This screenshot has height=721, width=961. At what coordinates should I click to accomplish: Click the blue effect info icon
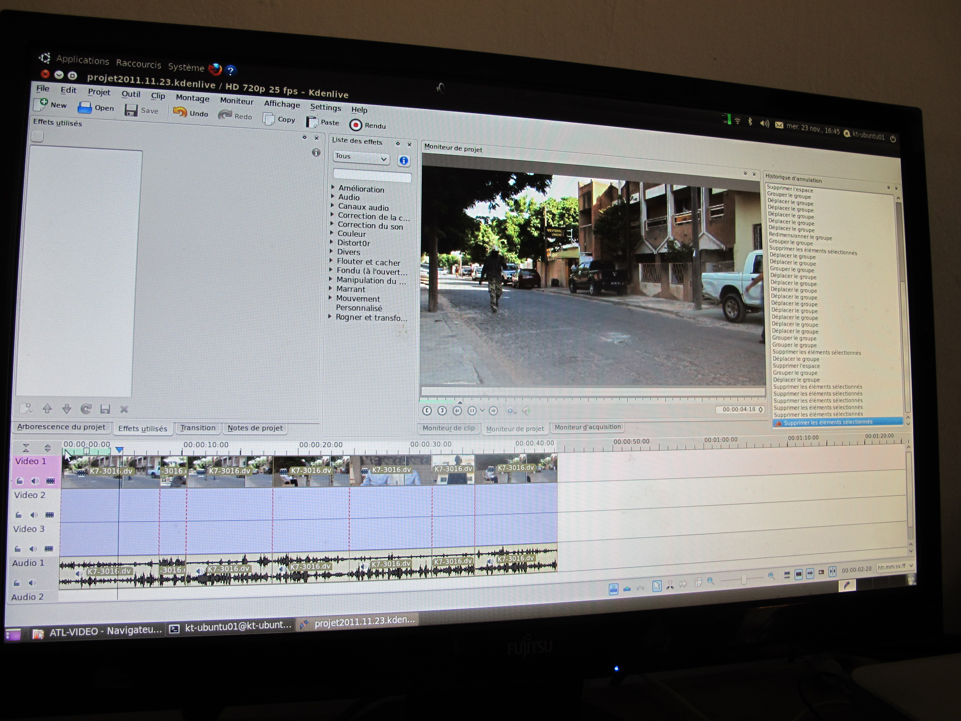coord(404,161)
